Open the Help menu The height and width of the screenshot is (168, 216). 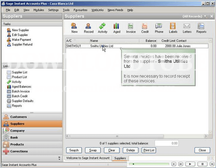pos(130,10)
